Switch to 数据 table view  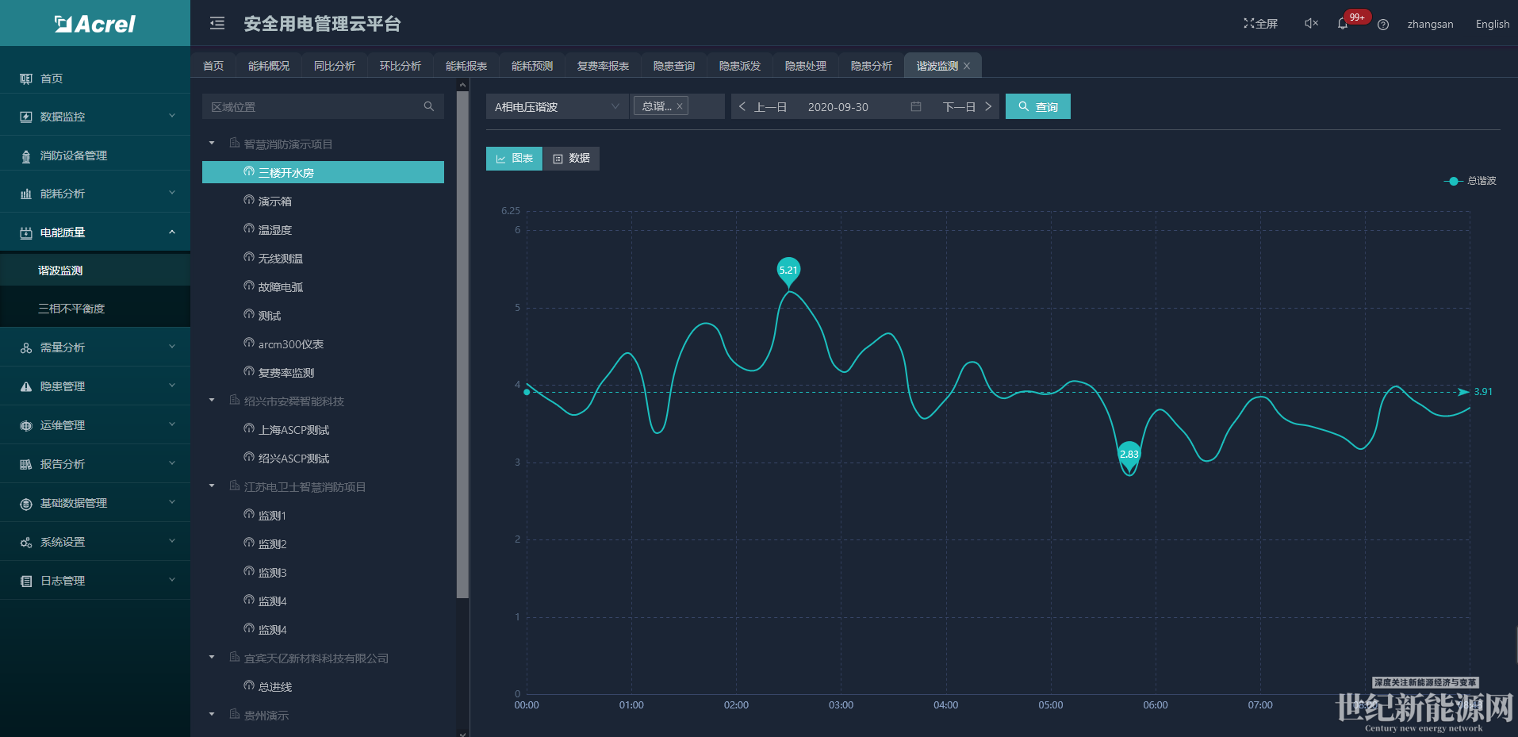pyautogui.click(x=571, y=159)
